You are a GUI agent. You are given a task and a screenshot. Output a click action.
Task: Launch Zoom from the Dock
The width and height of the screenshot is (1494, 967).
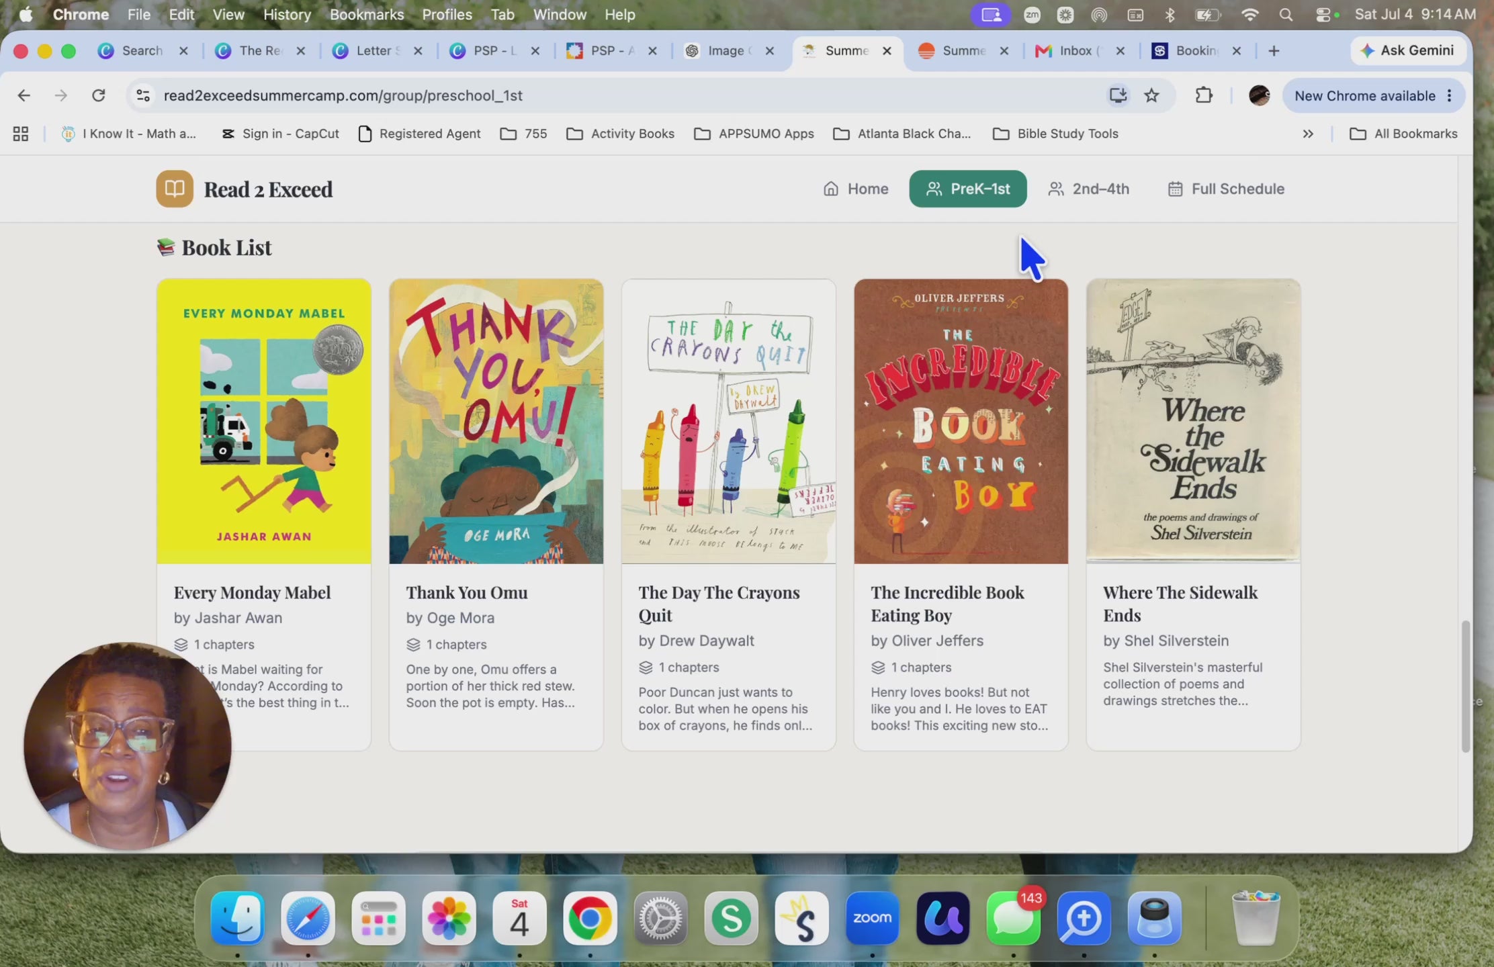pyautogui.click(x=872, y=918)
